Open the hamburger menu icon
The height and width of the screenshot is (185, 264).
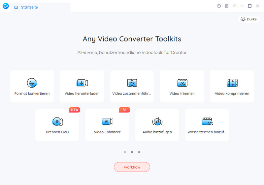(x=234, y=6)
